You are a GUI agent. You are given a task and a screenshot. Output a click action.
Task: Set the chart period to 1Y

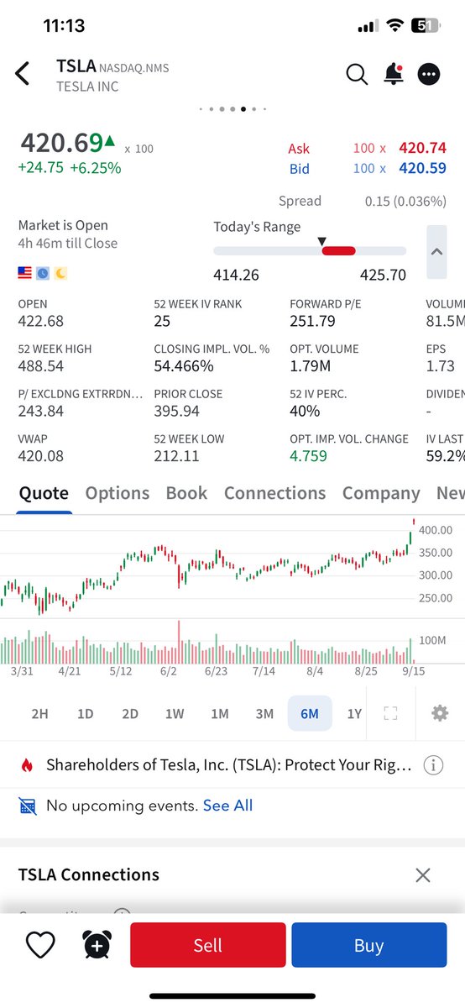354,714
